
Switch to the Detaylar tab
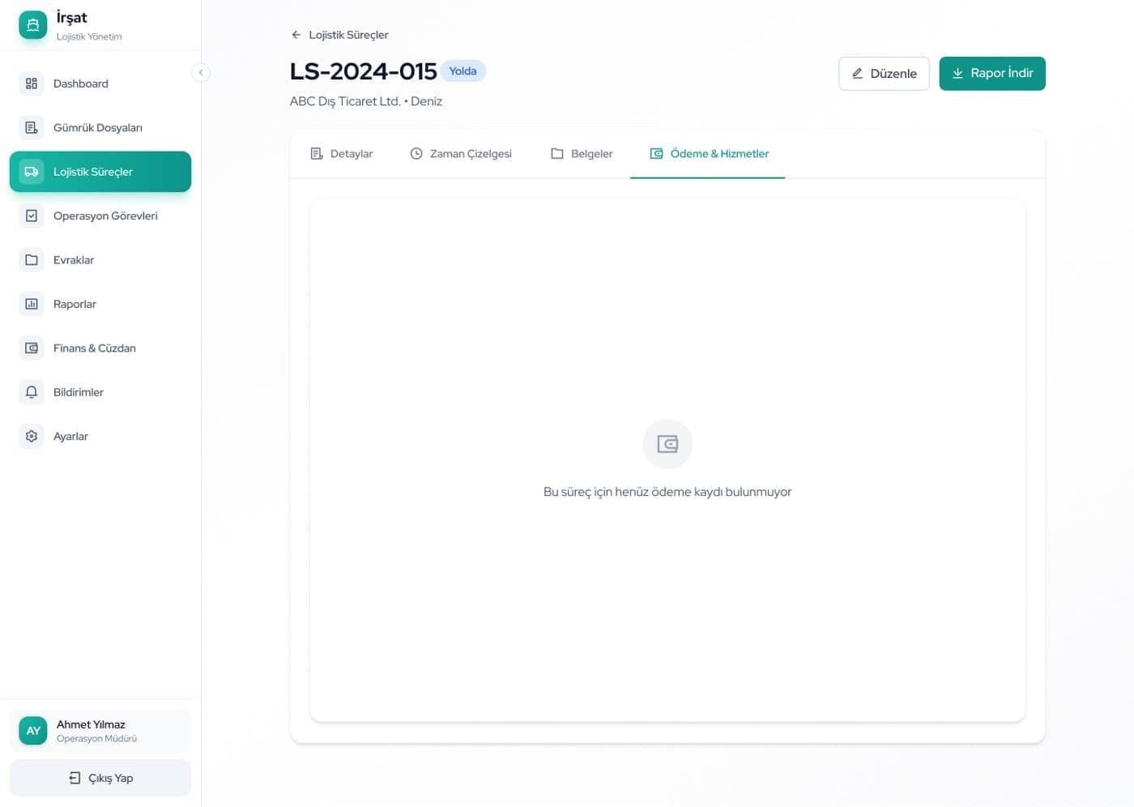pyautogui.click(x=342, y=154)
